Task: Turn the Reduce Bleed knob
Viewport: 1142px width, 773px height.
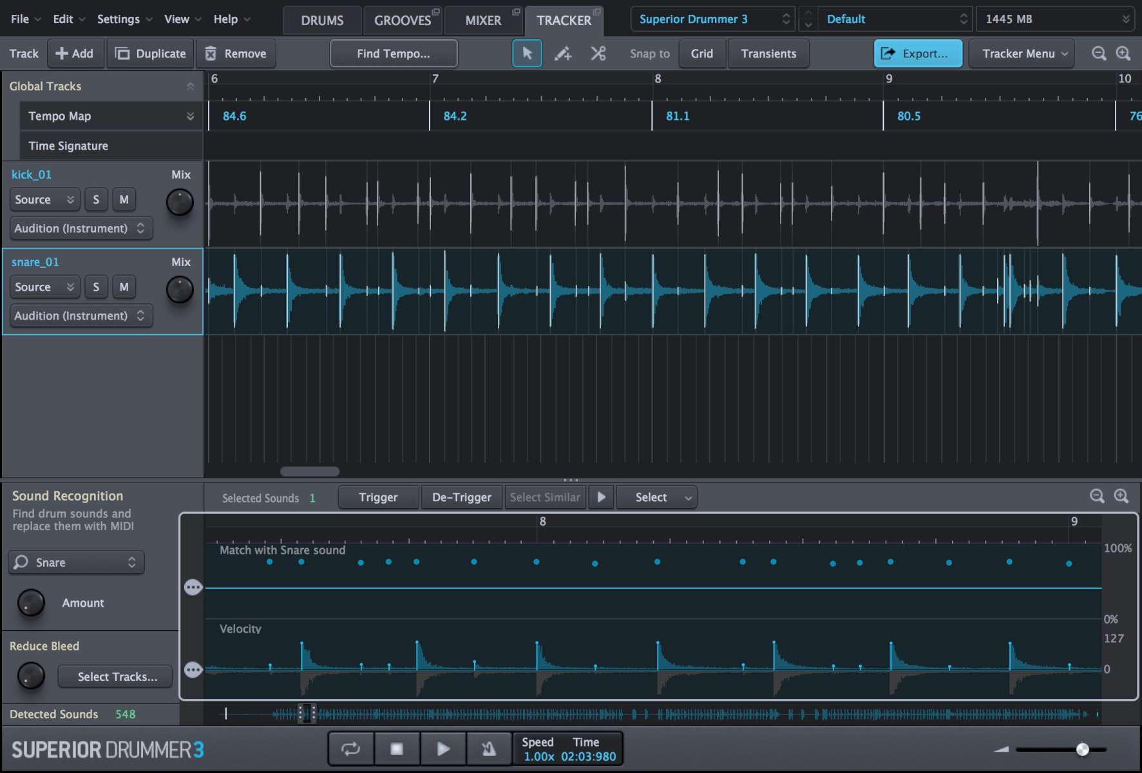Action: pyautogui.click(x=30, y=676)
